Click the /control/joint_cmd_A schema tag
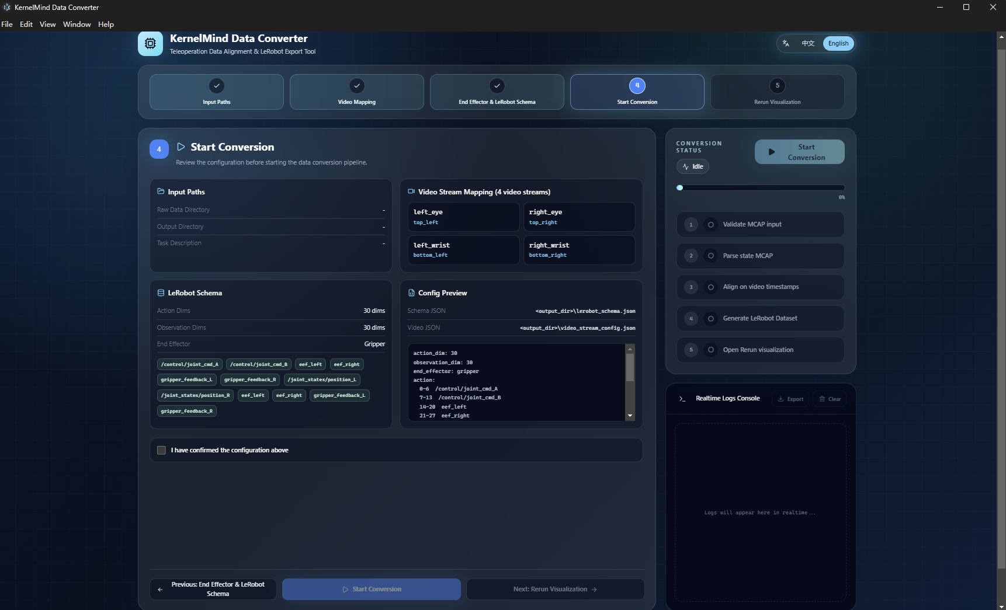Screen dimensions: 1006x610 pos(190,364)
